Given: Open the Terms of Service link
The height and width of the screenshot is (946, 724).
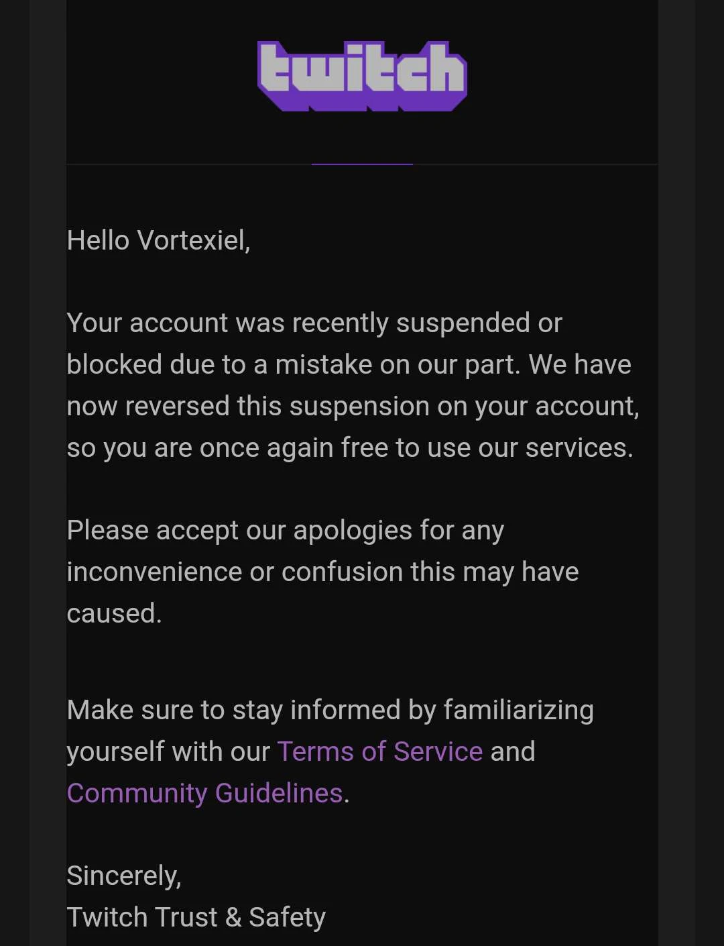Looking at the screenshot, I should click(380, 751).
